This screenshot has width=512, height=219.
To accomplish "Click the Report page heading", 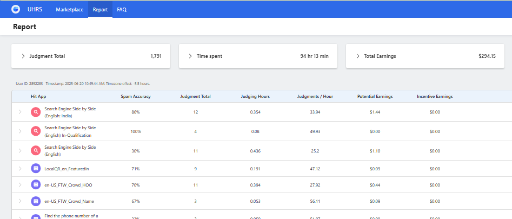I will point(24,26).
